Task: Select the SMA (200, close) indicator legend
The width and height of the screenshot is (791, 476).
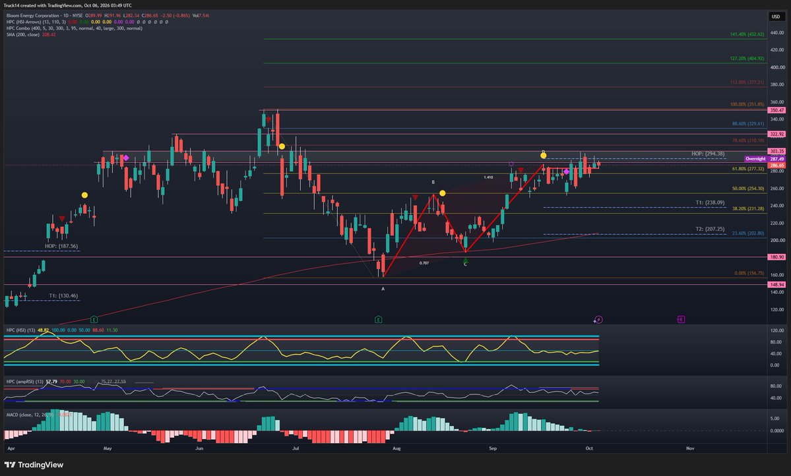Action: pyautogui.click(x=22, y=35)
